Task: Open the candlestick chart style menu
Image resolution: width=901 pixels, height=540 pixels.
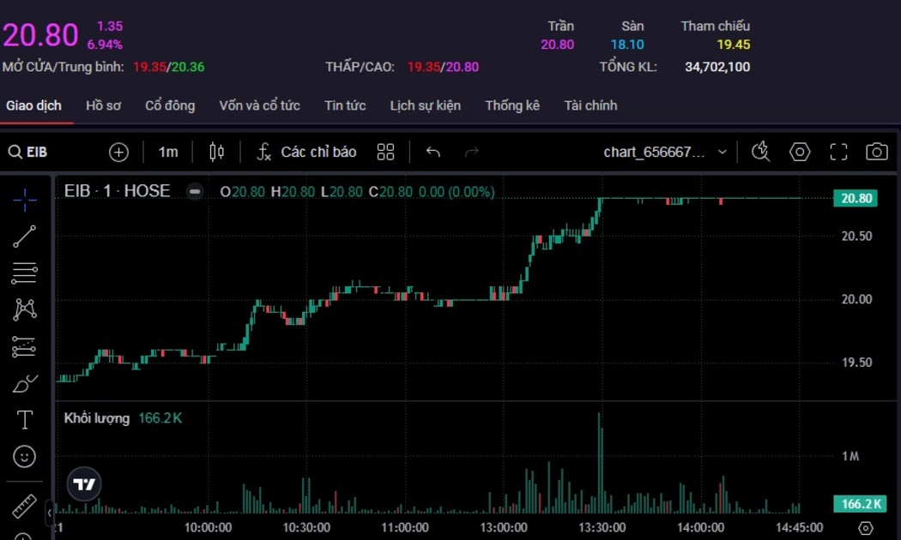Action: pyautogui.click(x=217, y=152)
